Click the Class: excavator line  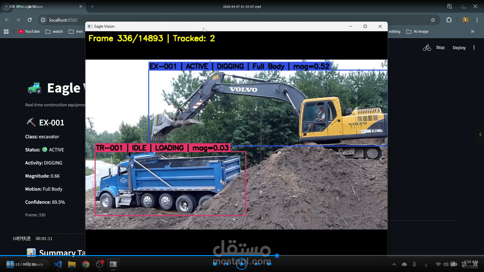point(42,137)
